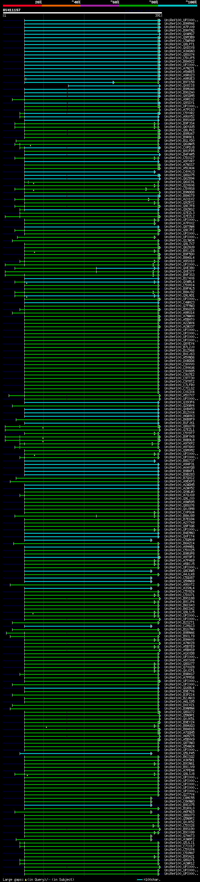Select hit label UniRef100_A7NZ71
The width and height of the screenshot is (200, 882).
[179, 69]
